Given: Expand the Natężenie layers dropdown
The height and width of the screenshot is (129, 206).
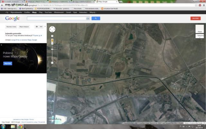Looking at the screenshot, I should pyautogui.click(x=200, y=36).
